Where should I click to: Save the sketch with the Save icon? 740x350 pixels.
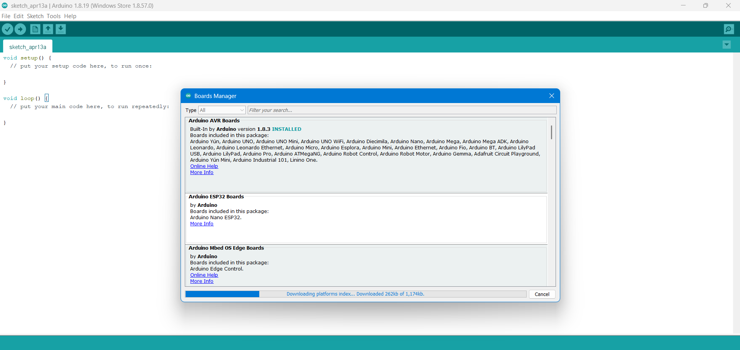coord(61,29)
